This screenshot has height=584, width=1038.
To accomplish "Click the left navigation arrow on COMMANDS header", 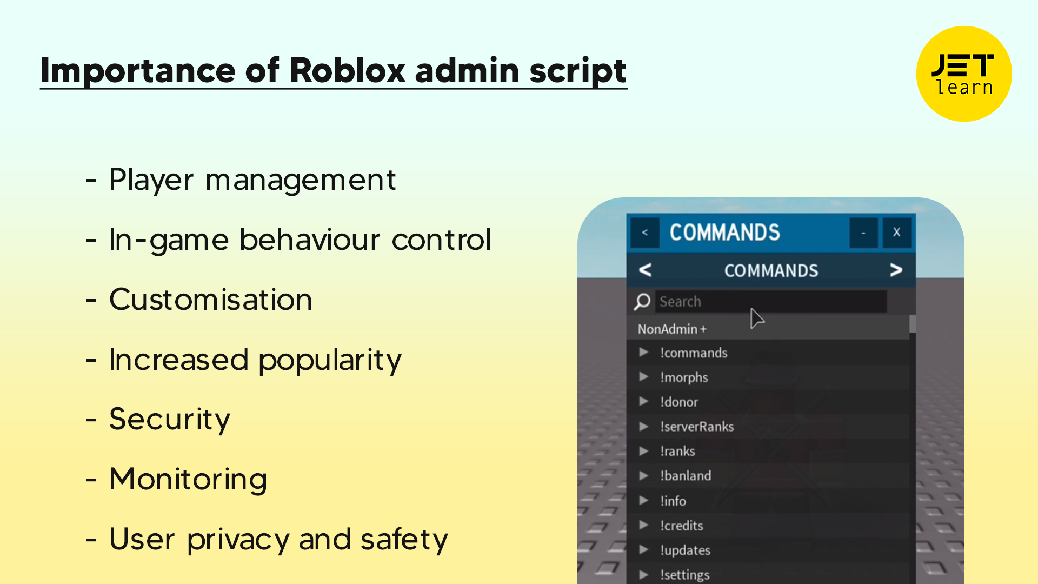I will [644, 270].
